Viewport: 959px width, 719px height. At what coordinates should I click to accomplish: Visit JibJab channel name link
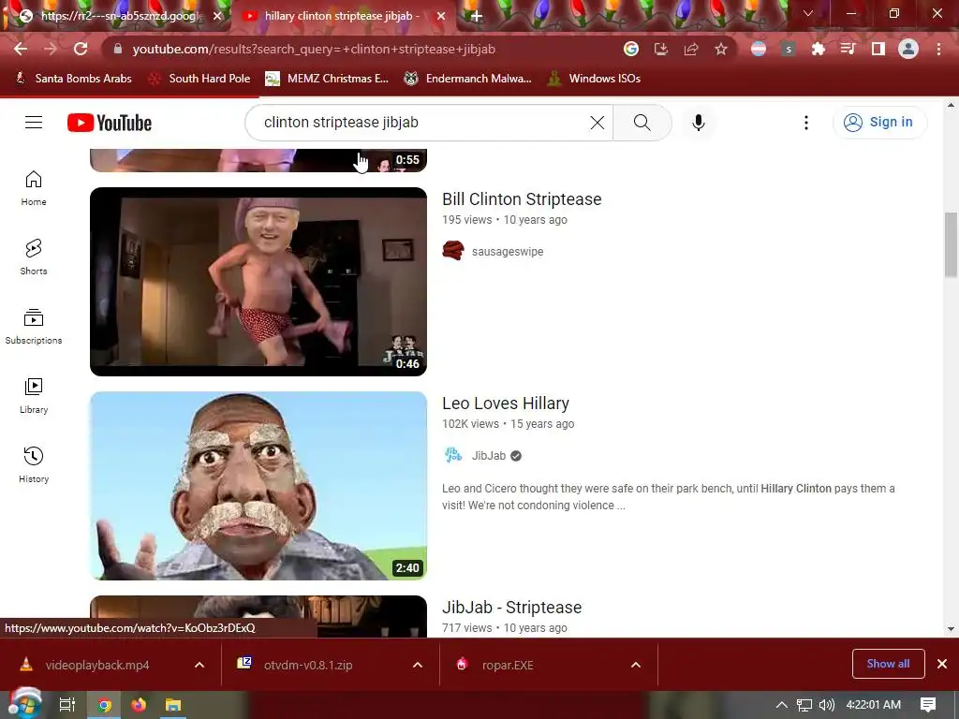489,456
